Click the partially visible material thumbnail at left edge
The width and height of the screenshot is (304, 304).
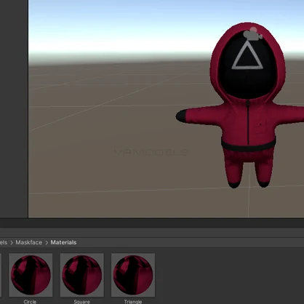click(x=1, y=275)
